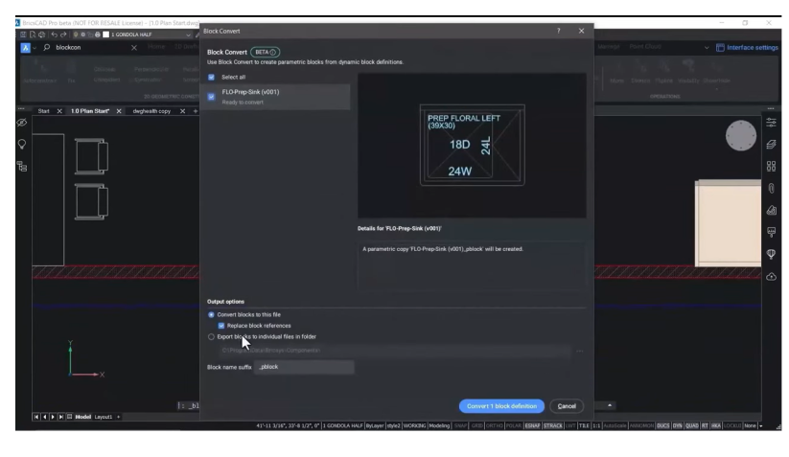Add a new drawing tab with plus

pyautogui.click(x=196, y=111)
